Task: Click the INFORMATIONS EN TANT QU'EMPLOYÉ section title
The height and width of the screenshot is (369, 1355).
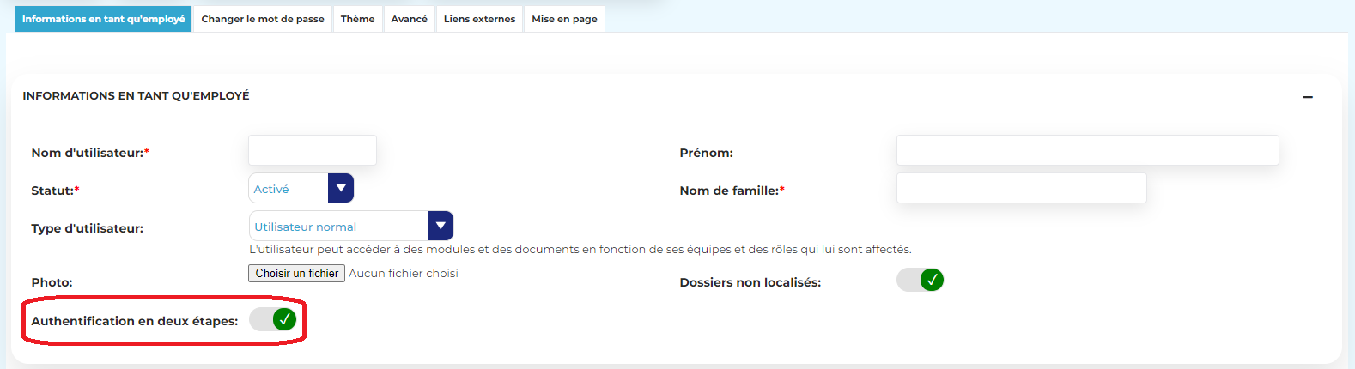Action: tap(136, 96)
